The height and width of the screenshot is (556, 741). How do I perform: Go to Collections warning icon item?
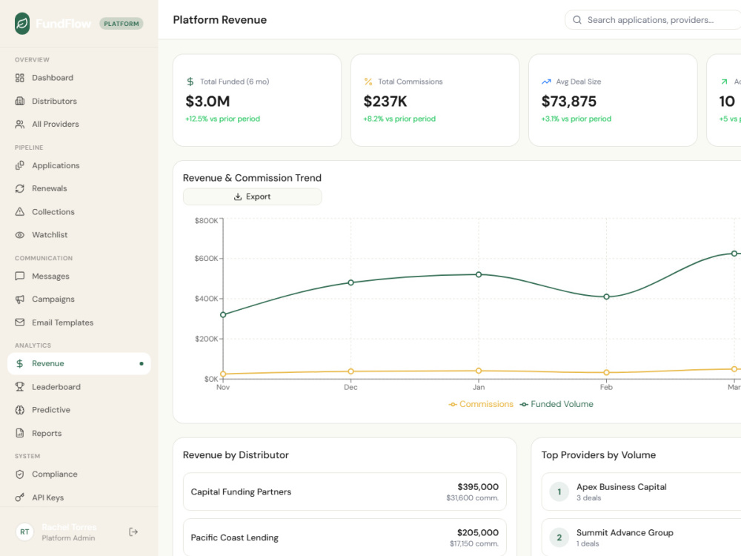coord(79,212)
